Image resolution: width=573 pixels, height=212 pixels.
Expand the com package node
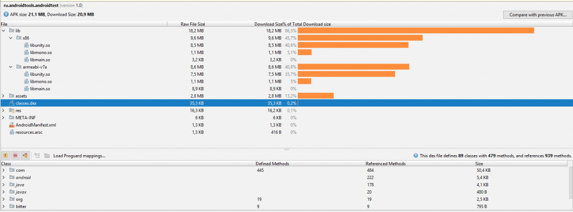[x=4, y=170]
